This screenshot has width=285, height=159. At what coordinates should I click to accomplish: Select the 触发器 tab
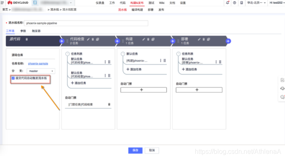click(36, 31)
